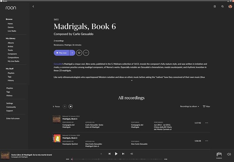This screenshot has height=162, width=234.
Task: Skip to previous track
Action: 110,154
